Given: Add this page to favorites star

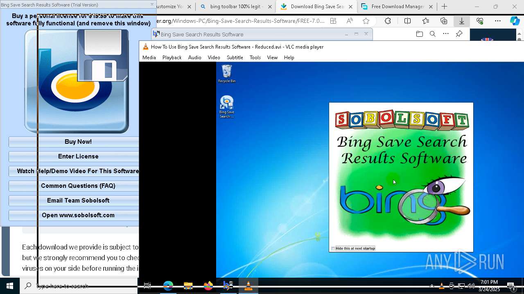Looking at the screenshot, I should [x=366, y=21].
